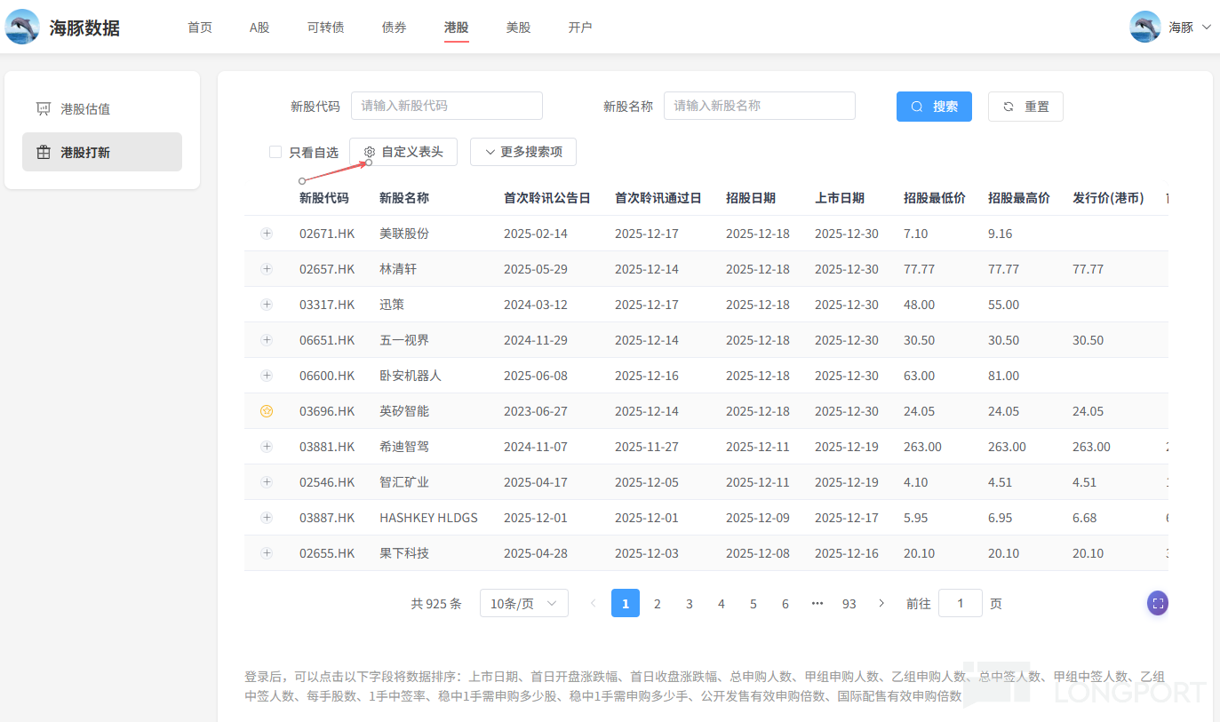Switch to the 美股 tab

point(519,28)
